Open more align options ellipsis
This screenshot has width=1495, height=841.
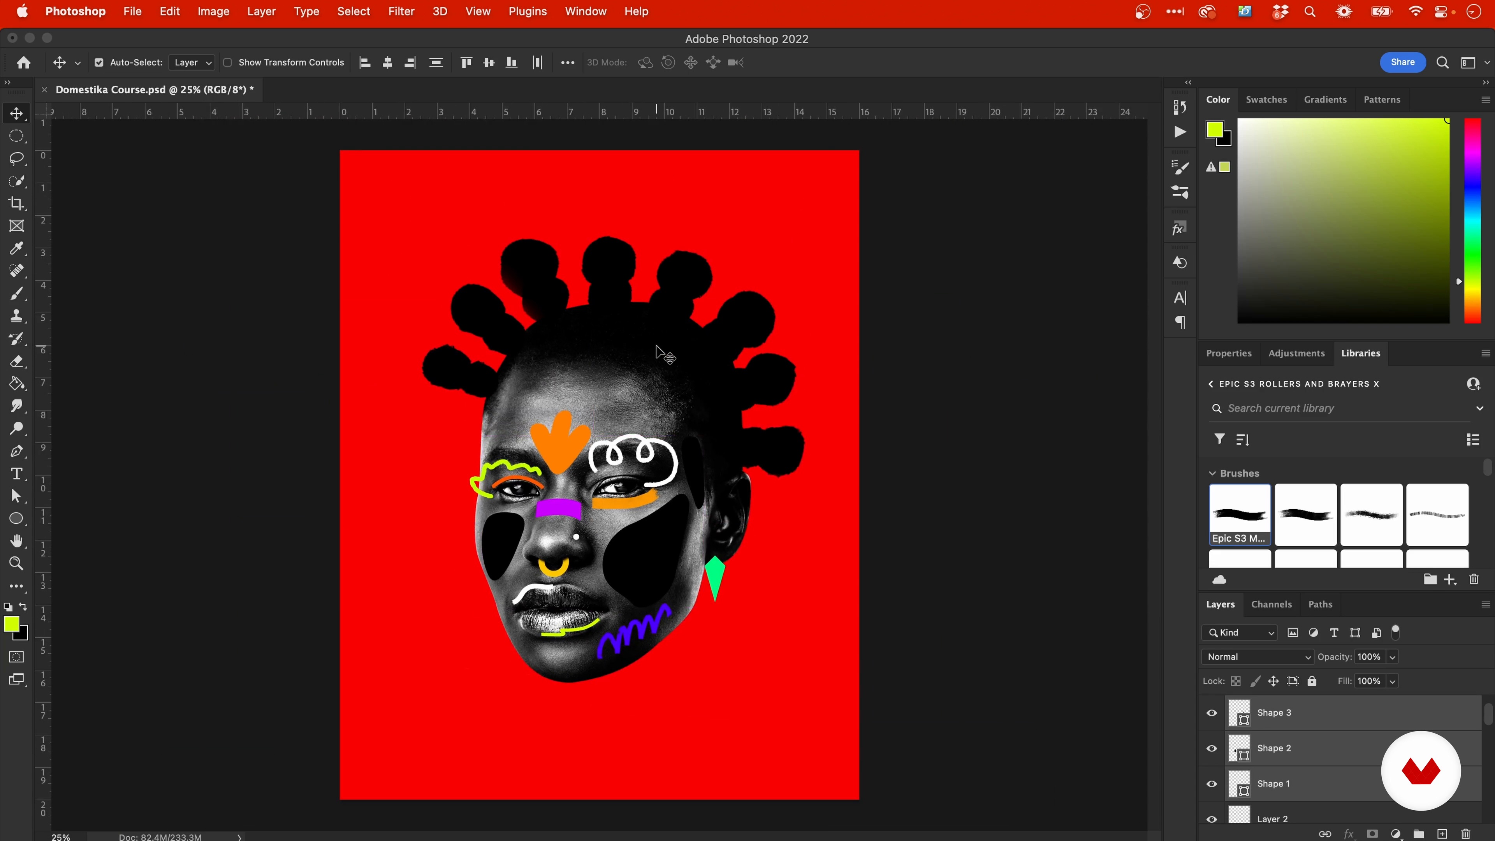(568, 63)
